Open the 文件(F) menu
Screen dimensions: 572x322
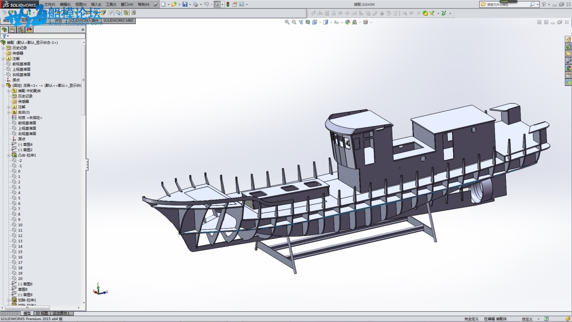[x=50, y=4]
